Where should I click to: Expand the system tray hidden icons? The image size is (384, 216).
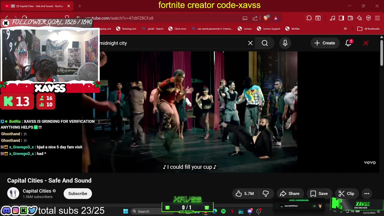click(x=335, y=211)
